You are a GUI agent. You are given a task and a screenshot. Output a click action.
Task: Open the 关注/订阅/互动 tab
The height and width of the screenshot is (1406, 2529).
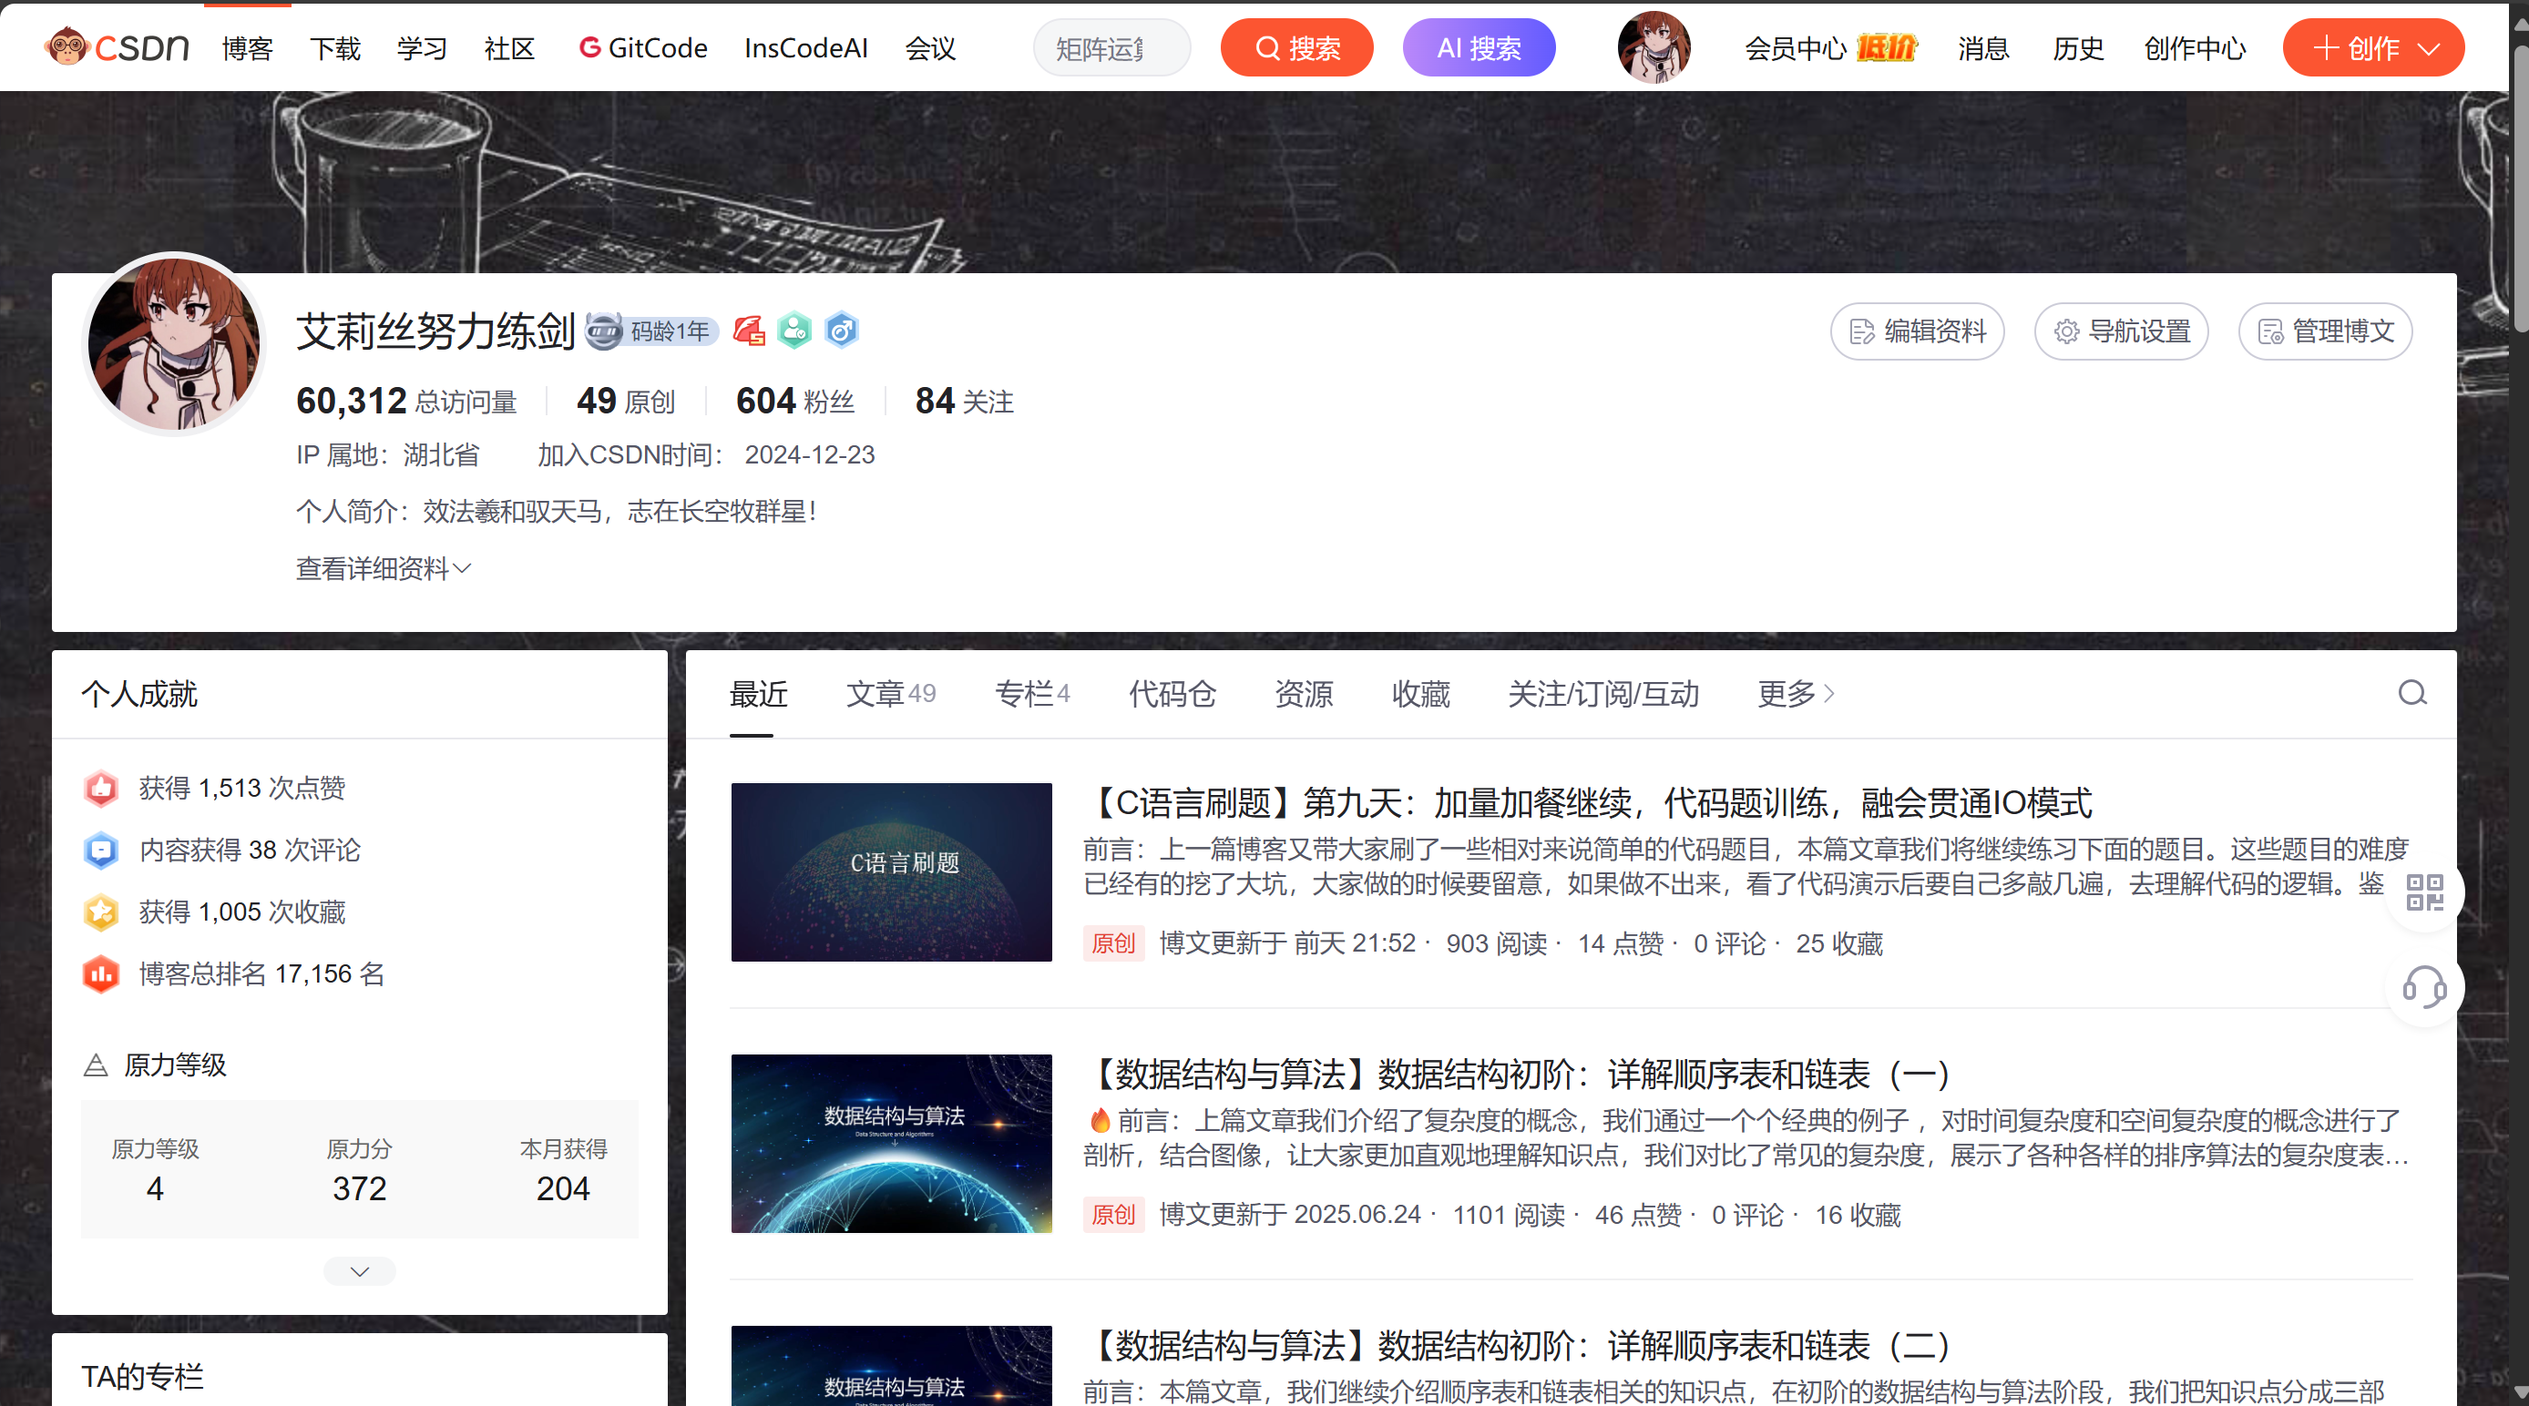coord(1603,694)
